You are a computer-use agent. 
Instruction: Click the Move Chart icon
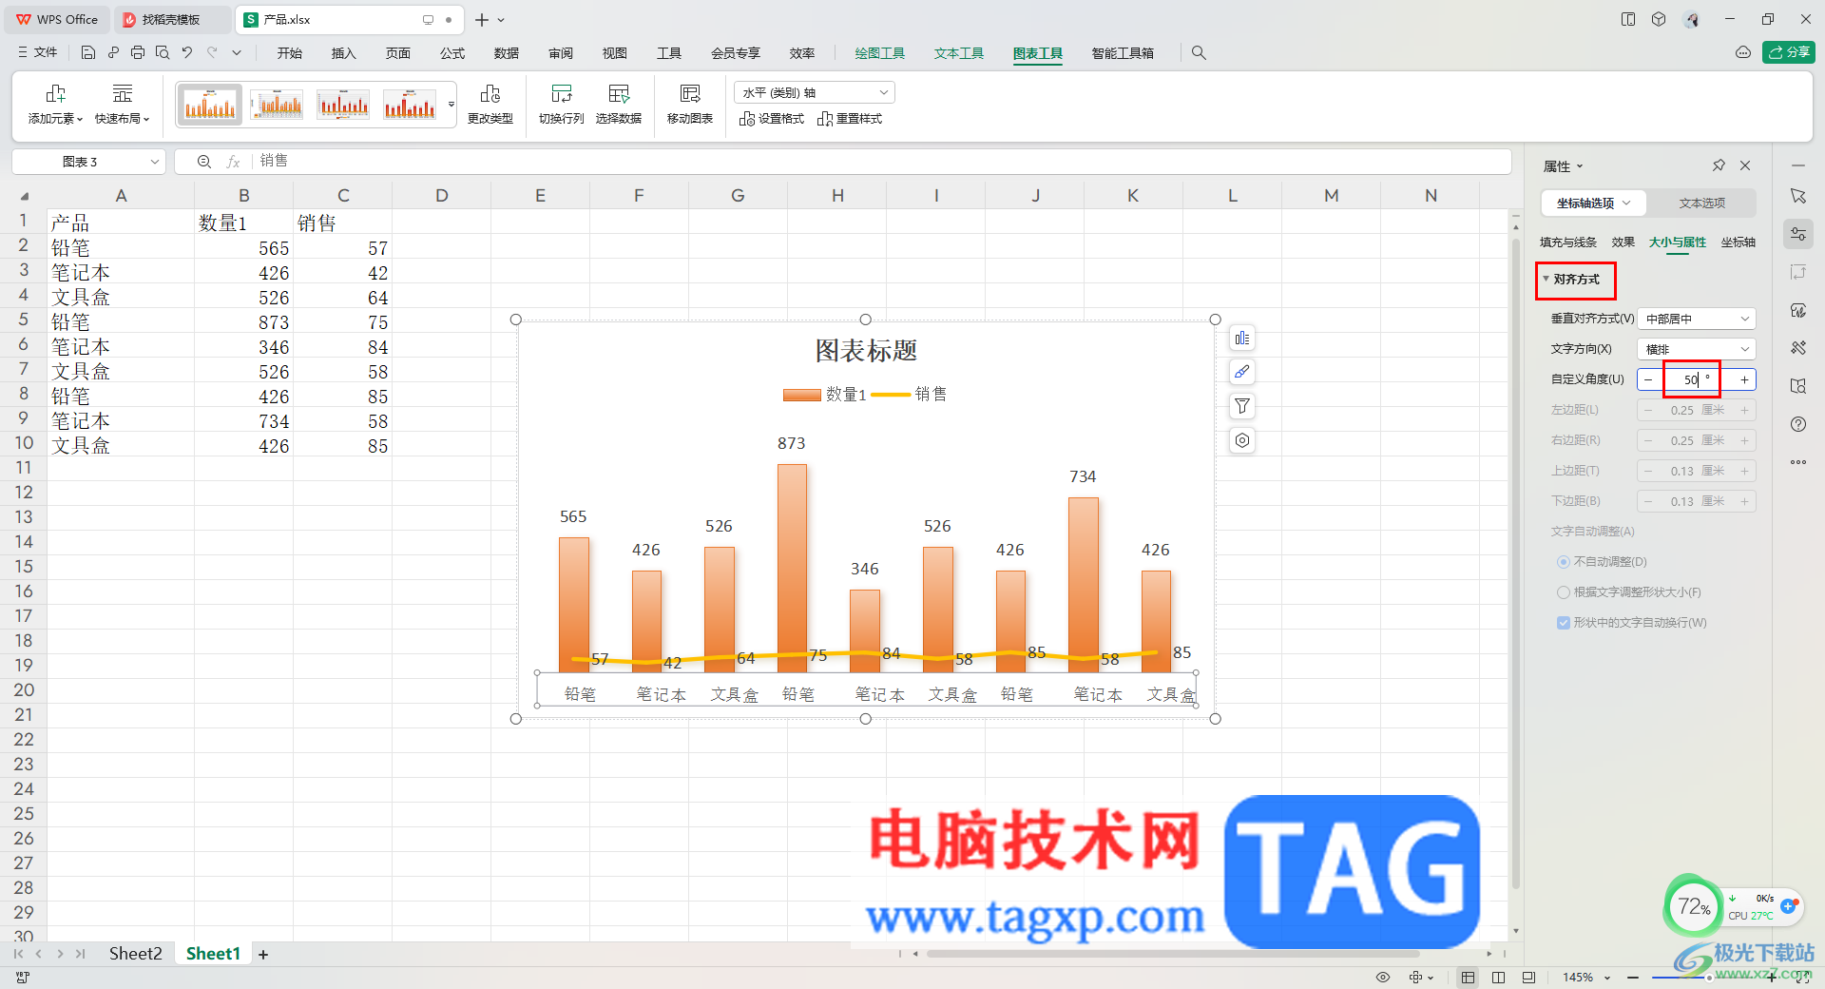click(690, 105)
